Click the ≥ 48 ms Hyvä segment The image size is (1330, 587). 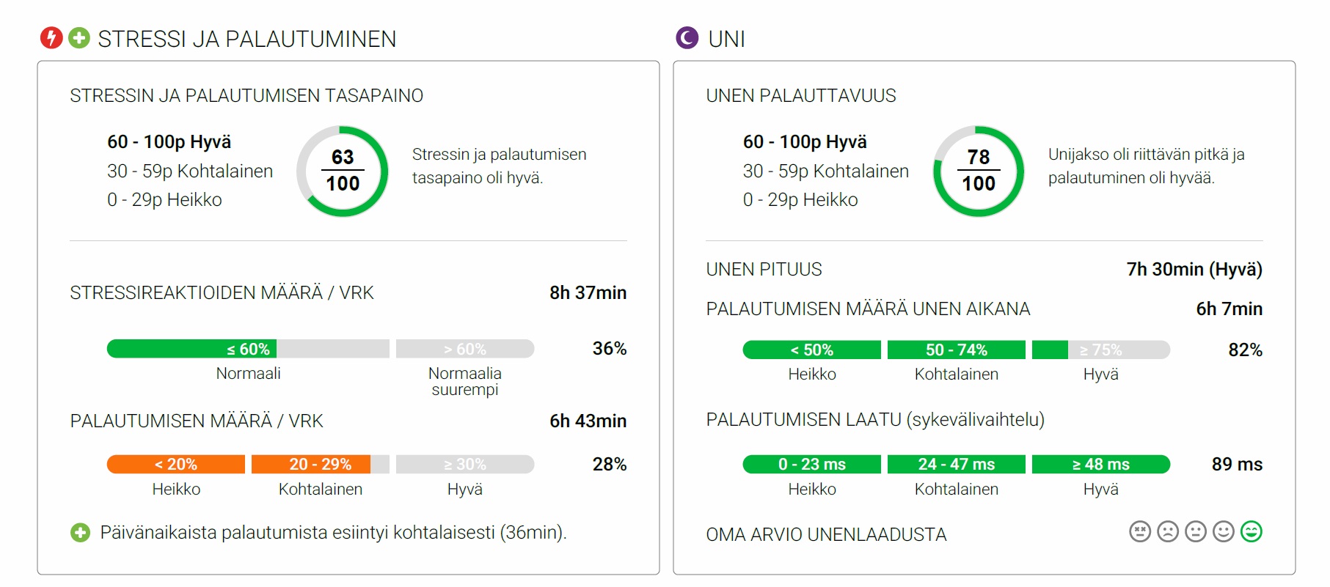point(1101,465)
